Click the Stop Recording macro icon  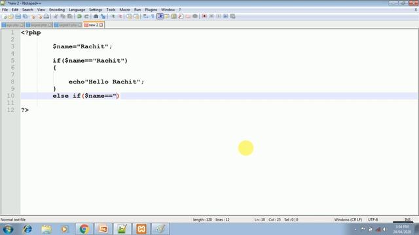coord(211,16)
